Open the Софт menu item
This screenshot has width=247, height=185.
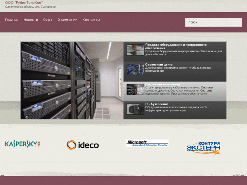click(48, 20)
